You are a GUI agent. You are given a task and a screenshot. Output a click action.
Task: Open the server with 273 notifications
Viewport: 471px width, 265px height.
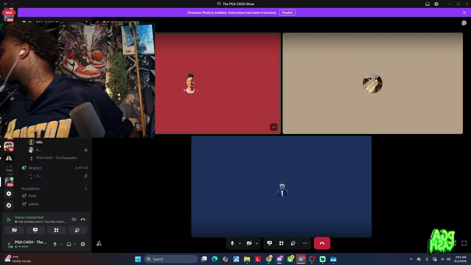pyautogui.click(x=9, y=181)
